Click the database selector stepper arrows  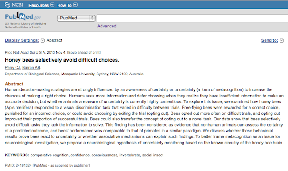[92, 18]
